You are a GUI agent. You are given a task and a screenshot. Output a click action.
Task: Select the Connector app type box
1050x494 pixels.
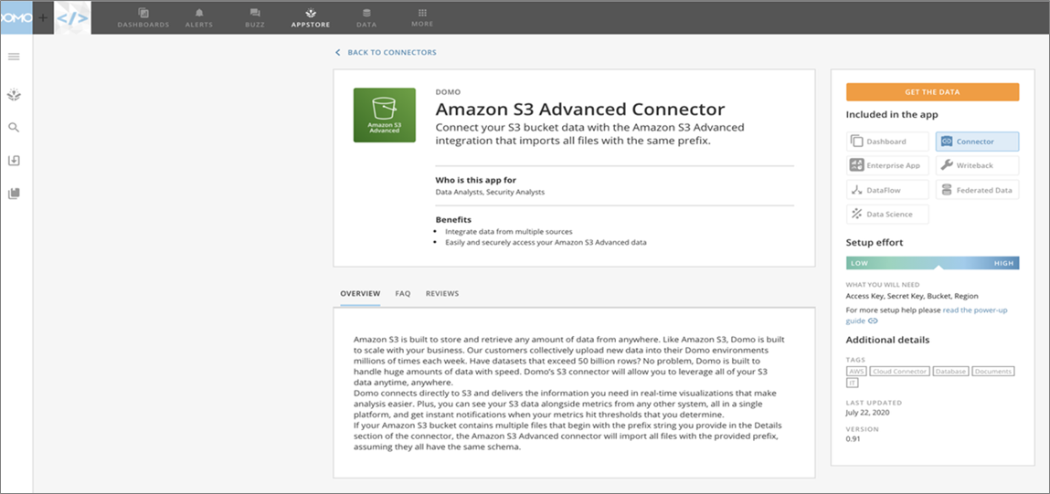977,142
